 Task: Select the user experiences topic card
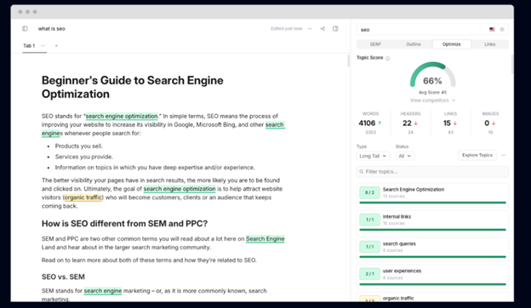coord(432,276)
